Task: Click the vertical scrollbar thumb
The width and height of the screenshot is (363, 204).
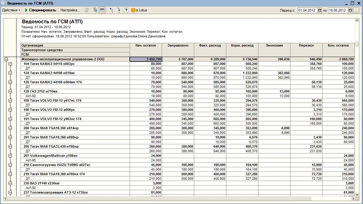Action: coord(357,44)
